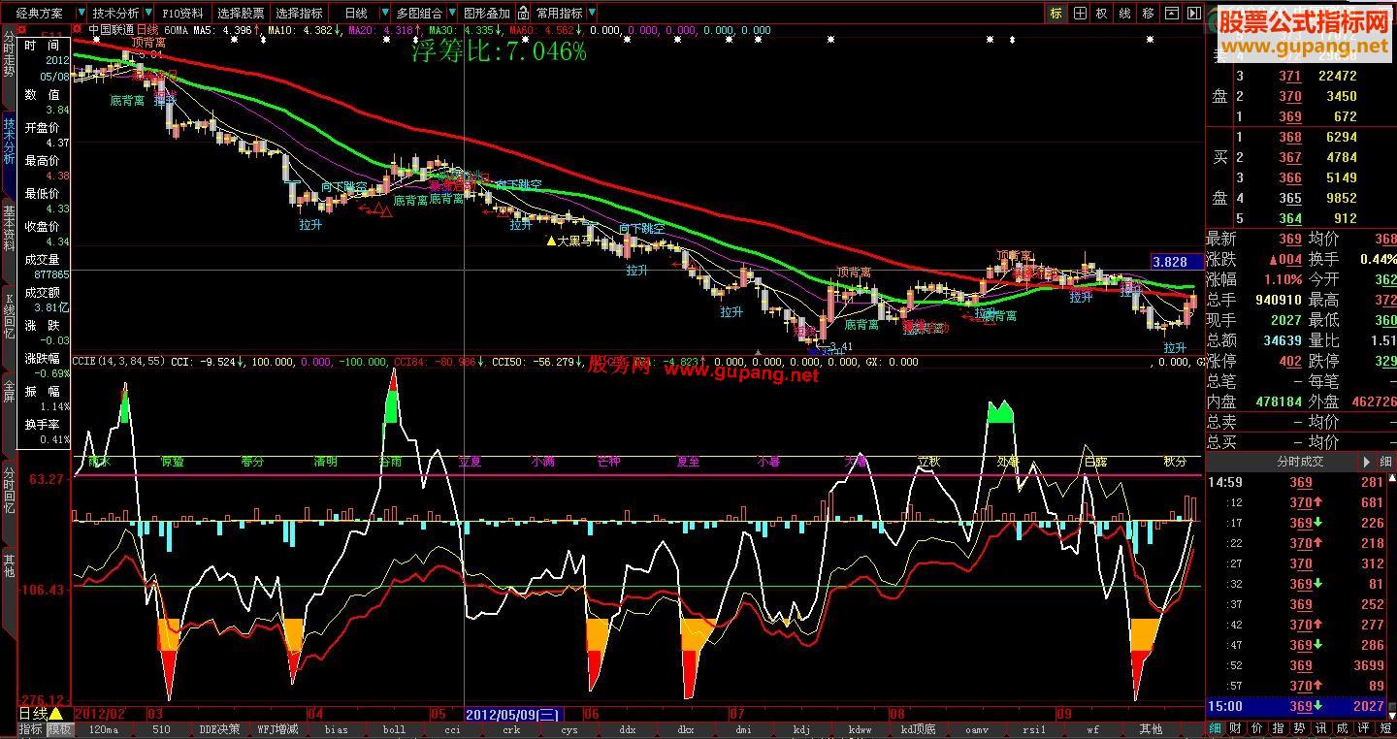Click the 日线 period button in toolbar
Screen dimensions: 1397x739
(356, 14)
